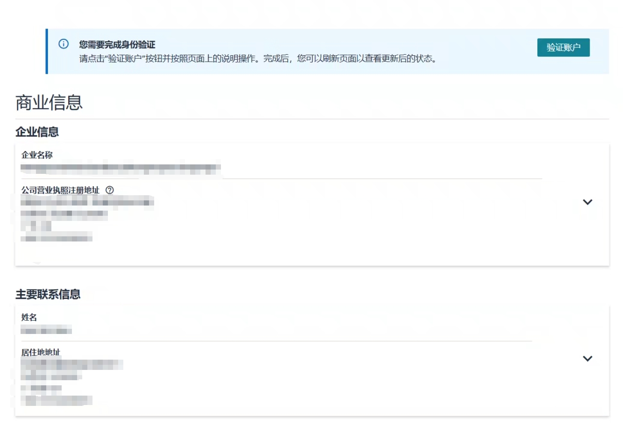623x432 pixels.
Task: Click last line of blurred registered address
Action: [x=56, y=238]
